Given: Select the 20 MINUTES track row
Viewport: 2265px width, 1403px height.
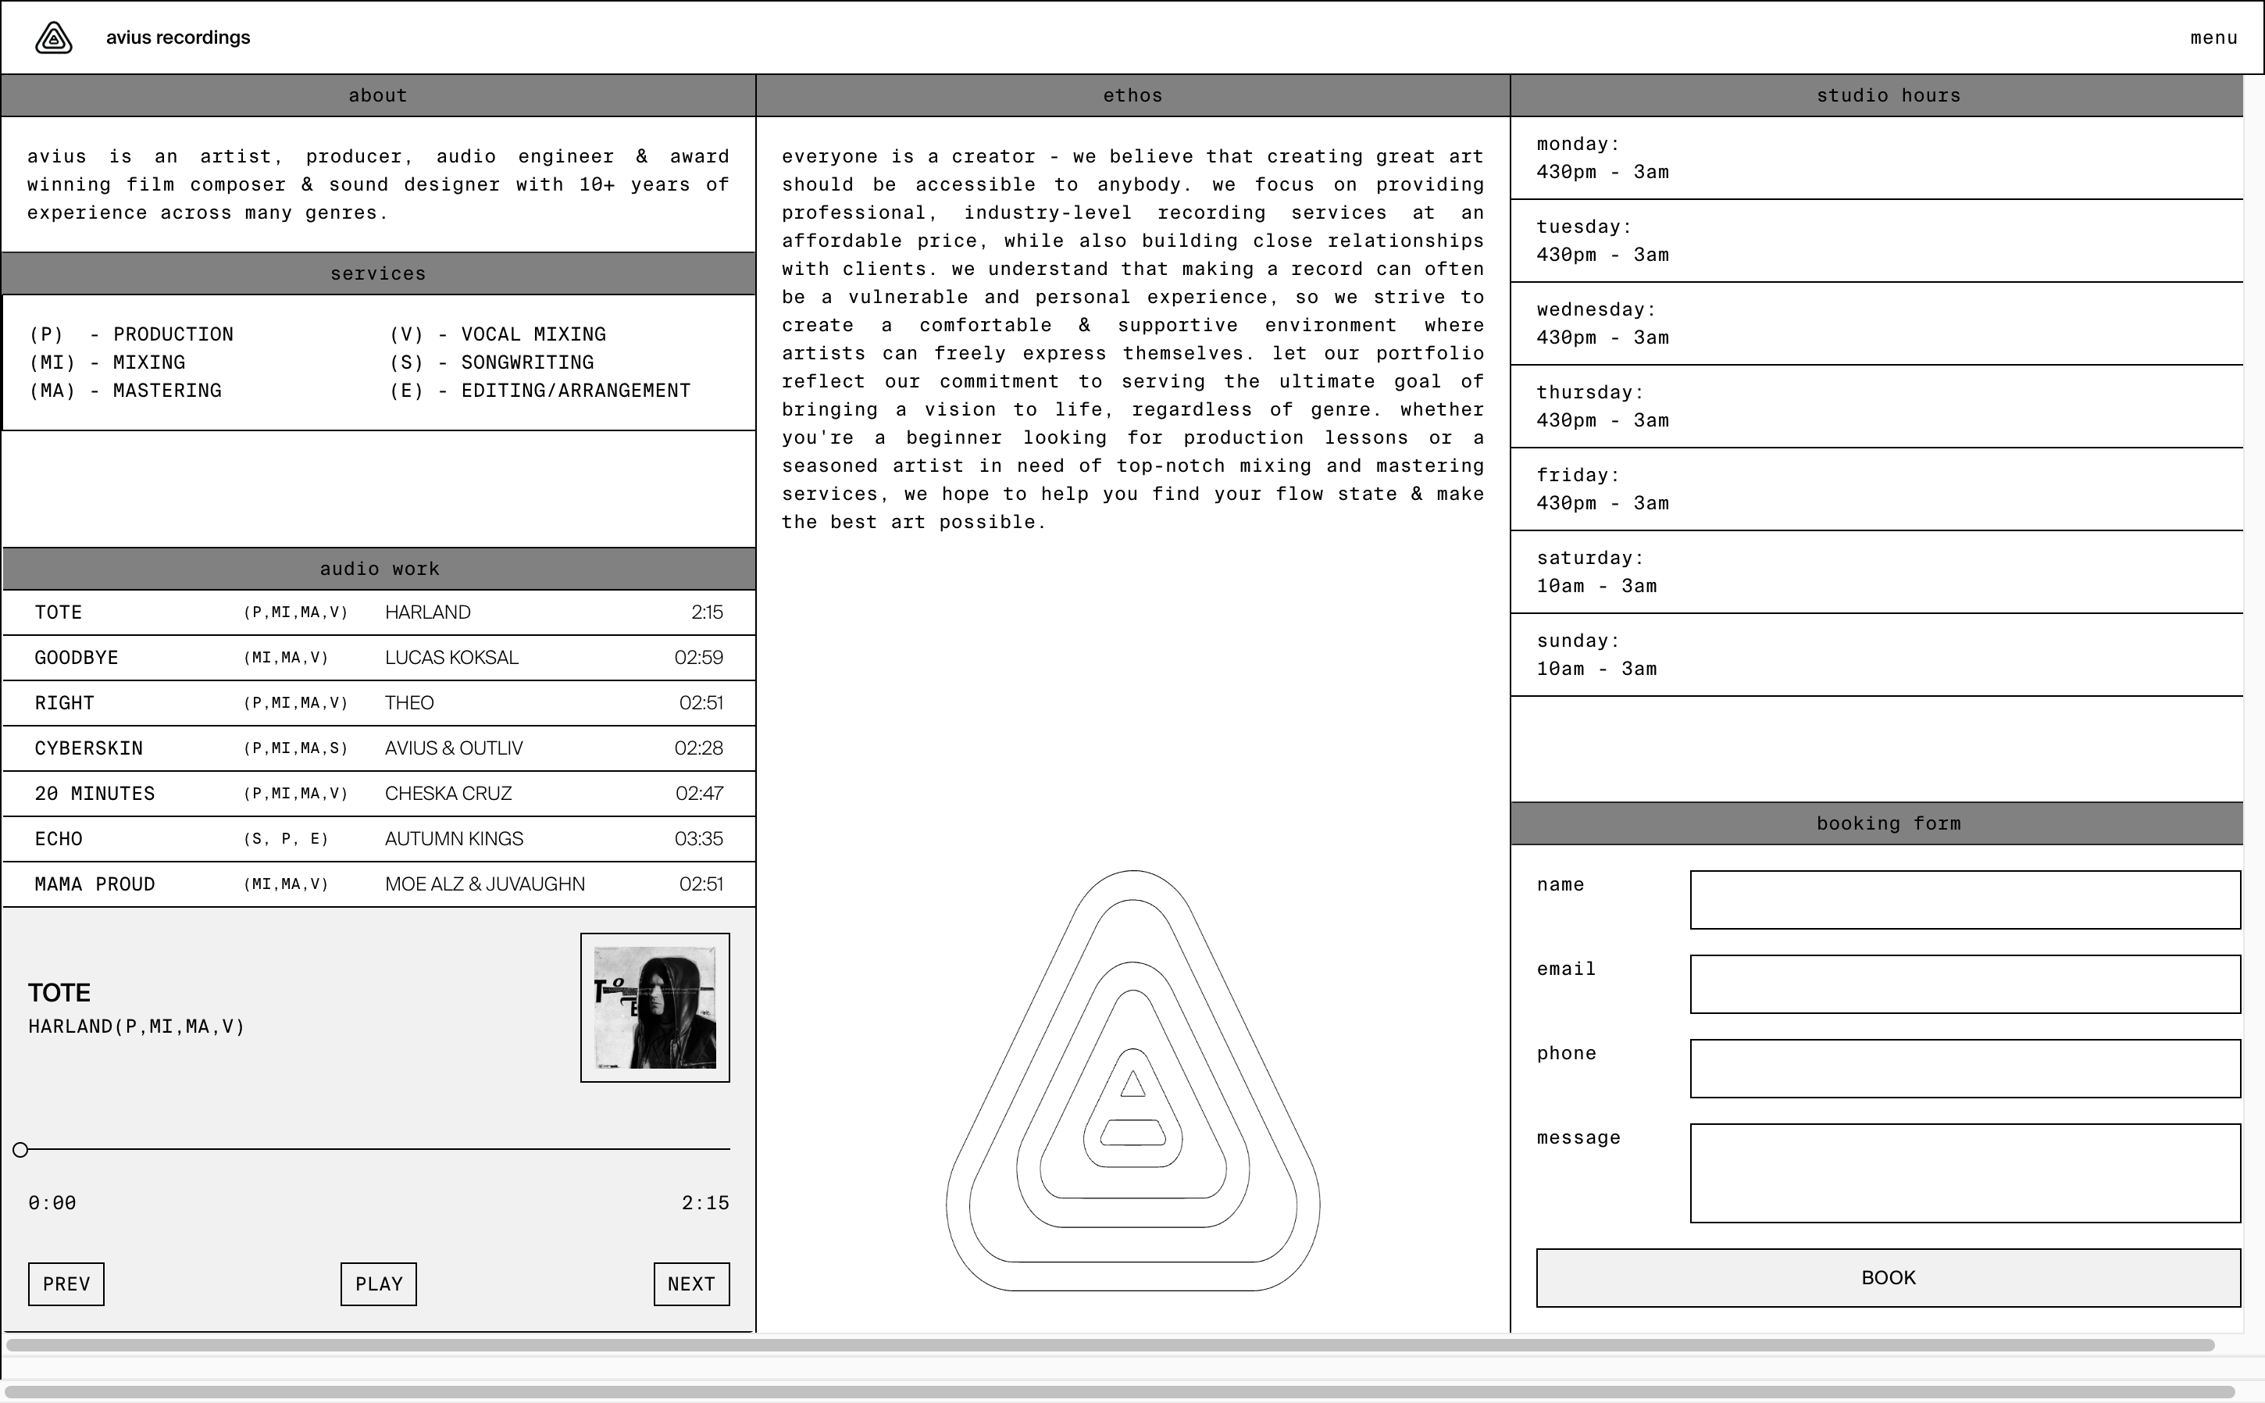Looking at the screenshot, I should coord(380,794).
